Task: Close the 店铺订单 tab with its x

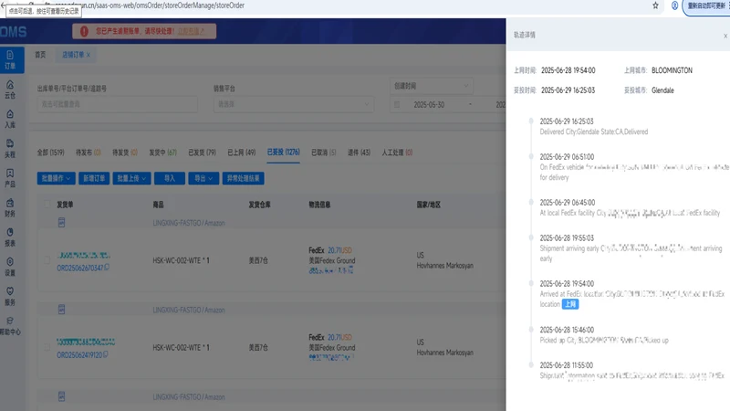Action: coord(89,55)
